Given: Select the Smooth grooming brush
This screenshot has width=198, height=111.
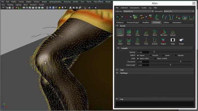Looking at the screenshot, I should tap(155, 41).
